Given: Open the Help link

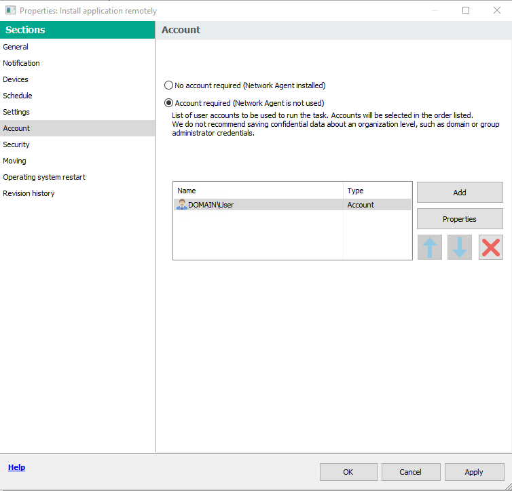Looking at the screenshot, I should 17,467.
